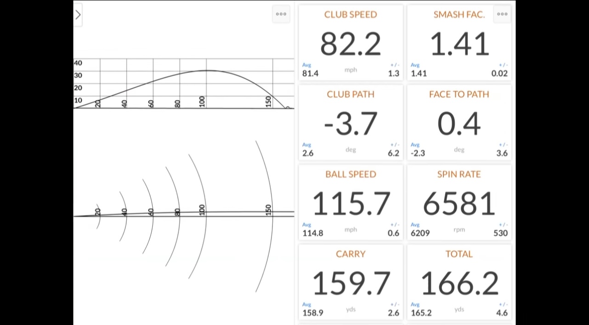Open the trajectory view three-dot options menu
This screenshot has height=325, width=589.
tap(281, 14)
